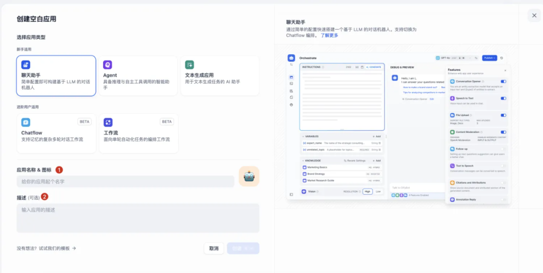Focus the 给你的应用起个名字 name field
This screenshot has width=543, height=273.
click(x=125, y=182)
